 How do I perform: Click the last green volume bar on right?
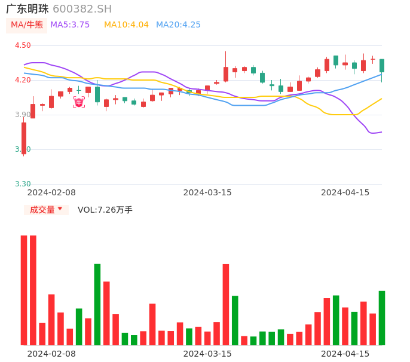point(382,318)
